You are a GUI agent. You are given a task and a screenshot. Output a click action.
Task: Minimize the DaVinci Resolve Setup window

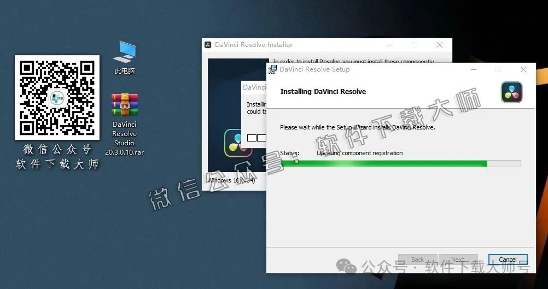(x=474, y=69)
